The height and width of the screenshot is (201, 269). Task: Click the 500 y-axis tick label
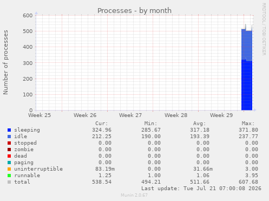(x=28, y=31)
